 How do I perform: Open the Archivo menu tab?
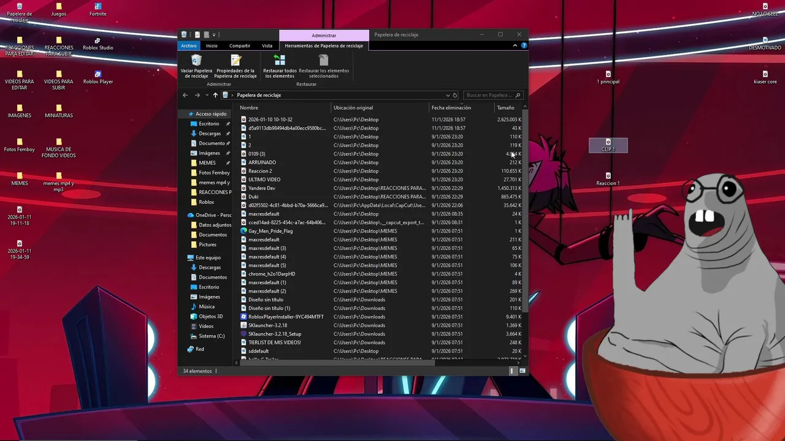click(189, 45)
